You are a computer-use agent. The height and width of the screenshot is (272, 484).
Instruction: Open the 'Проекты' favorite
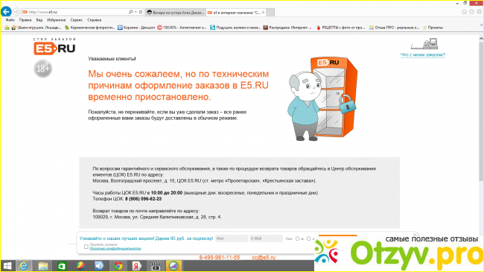point(433,28)
